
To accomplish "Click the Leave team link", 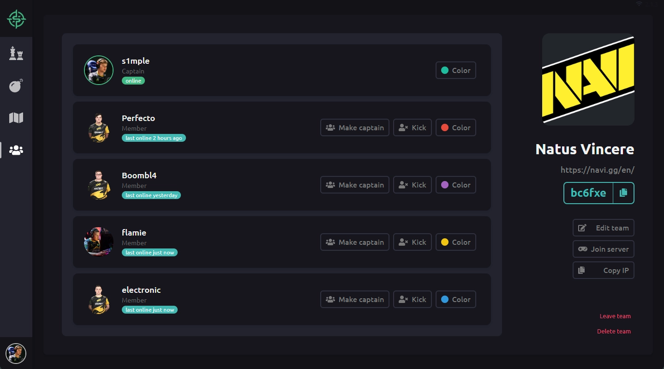I will (x=615, y=316).
